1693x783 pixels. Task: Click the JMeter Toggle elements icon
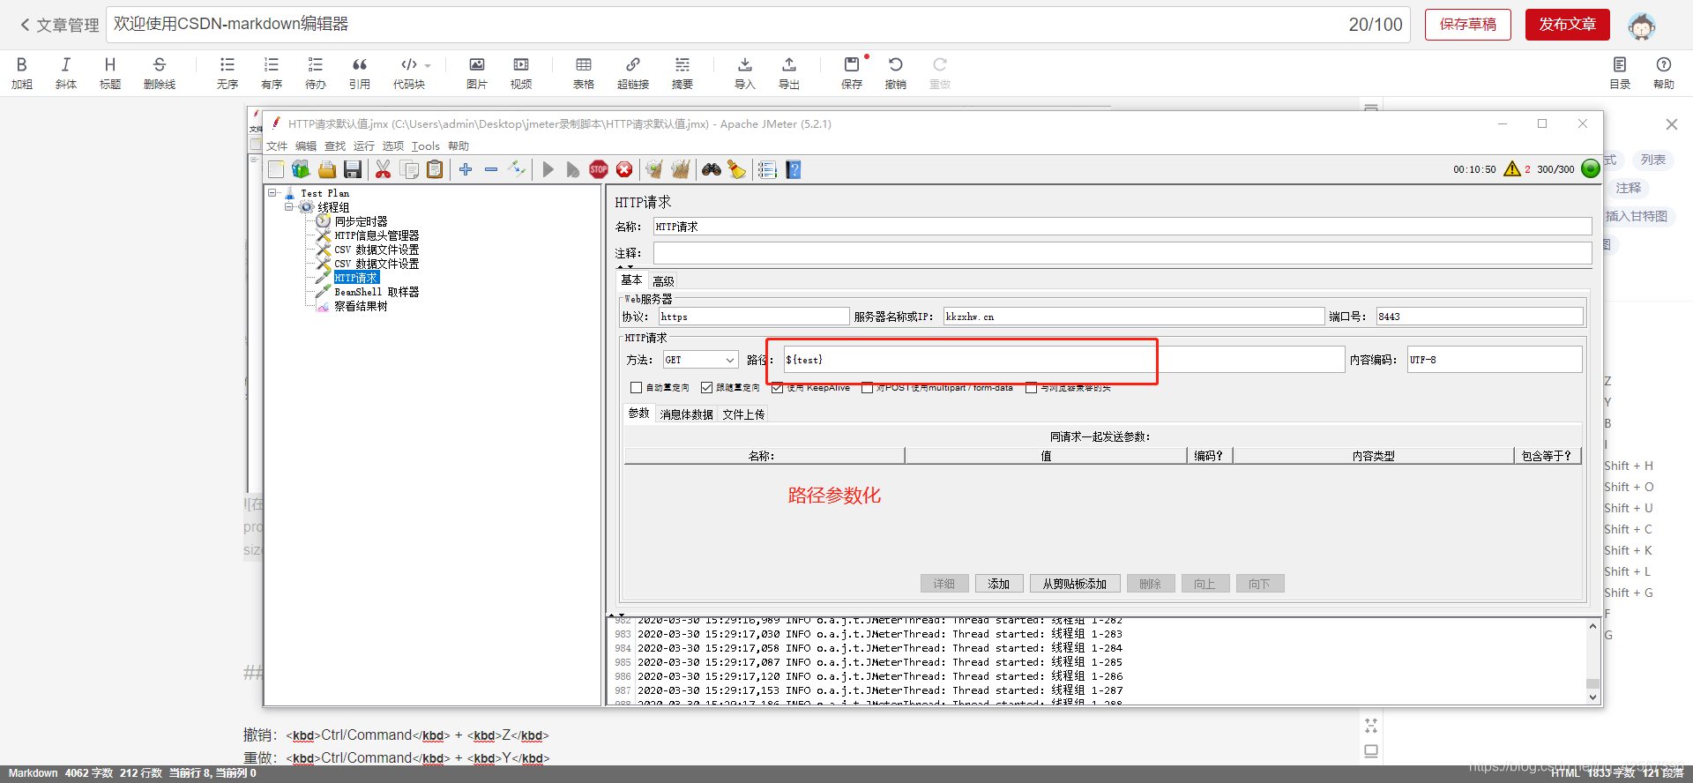point(517,169)
